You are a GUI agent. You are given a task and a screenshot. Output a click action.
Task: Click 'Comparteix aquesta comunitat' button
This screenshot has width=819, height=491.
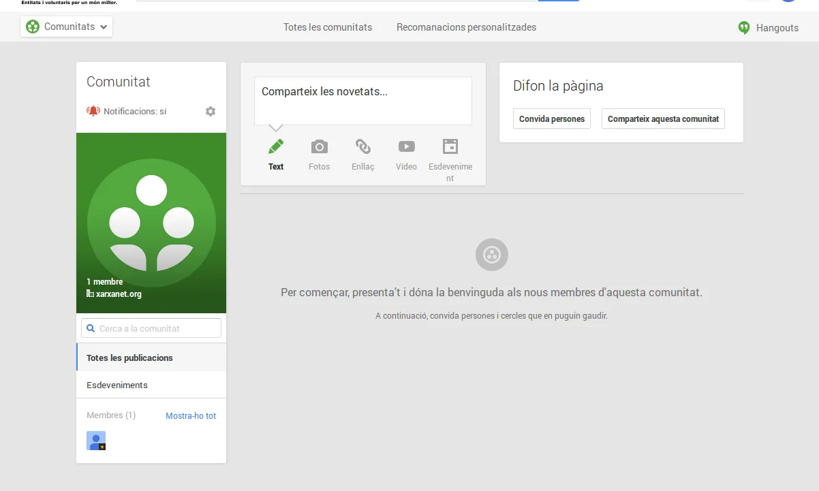[663, 118]
